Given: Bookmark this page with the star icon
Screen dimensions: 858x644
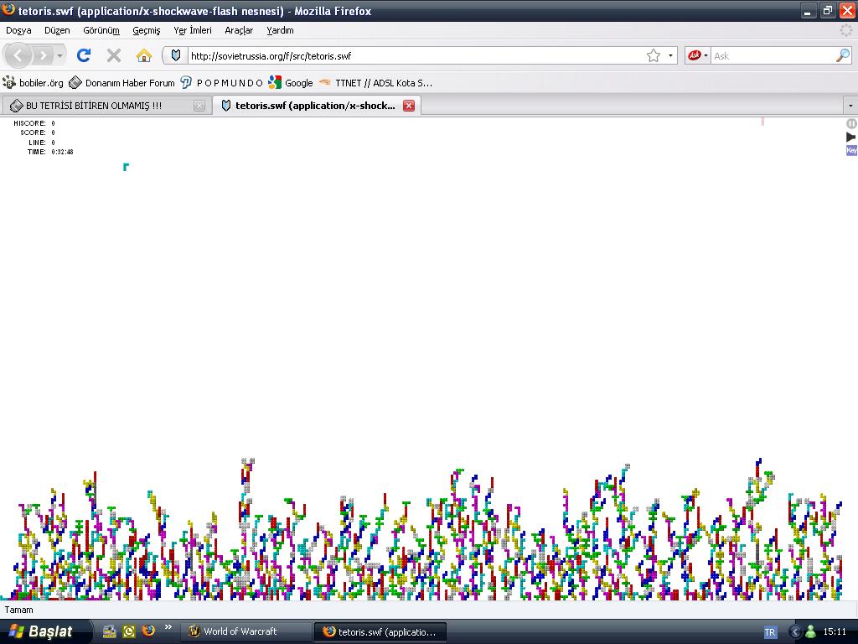Looking at the screenshot, I should click(654, 56).
